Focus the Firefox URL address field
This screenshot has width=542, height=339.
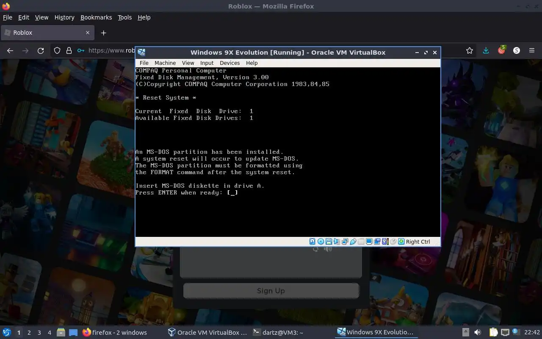click(112, 50)
